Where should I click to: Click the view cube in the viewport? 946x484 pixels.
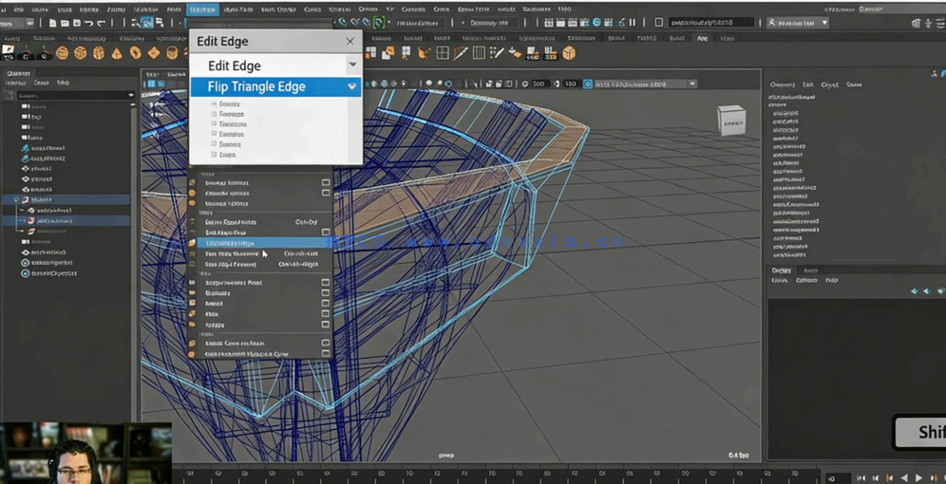730,121
